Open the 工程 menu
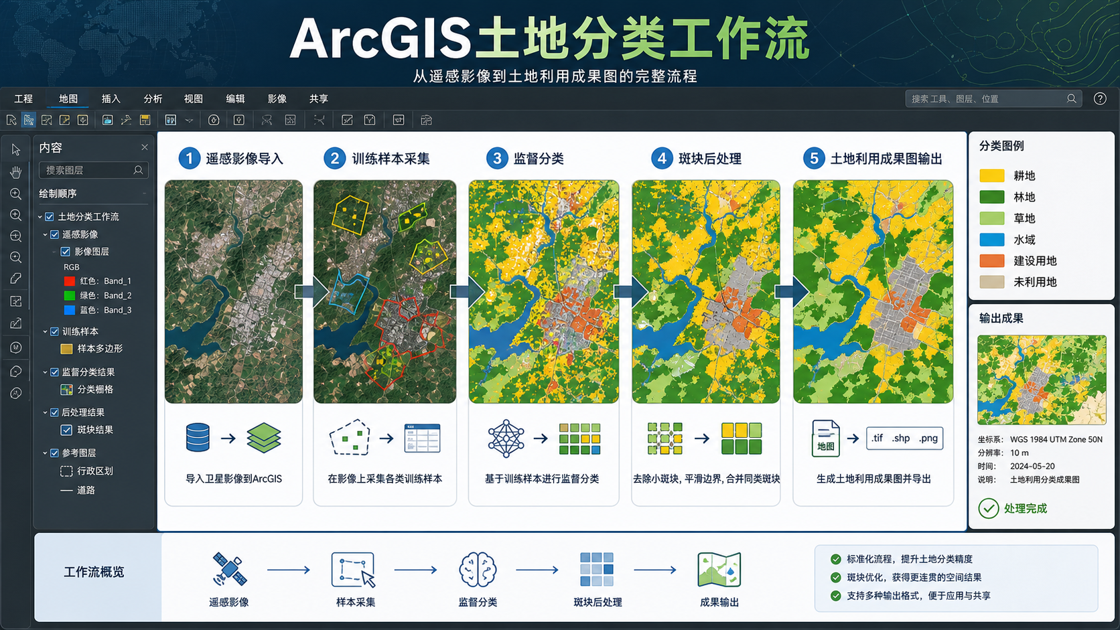Viewport: 1120px width, 630px height. 23,98
